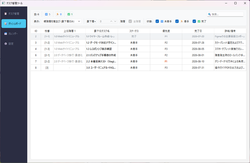This screenshot has width=250, height=163.
Task: Open 設定 with the gear icon
Action: pos(14,44)
